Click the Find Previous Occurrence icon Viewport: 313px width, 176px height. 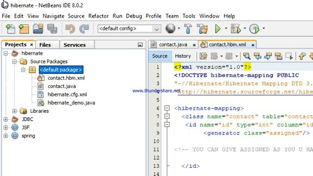click(x=257, y=56)
